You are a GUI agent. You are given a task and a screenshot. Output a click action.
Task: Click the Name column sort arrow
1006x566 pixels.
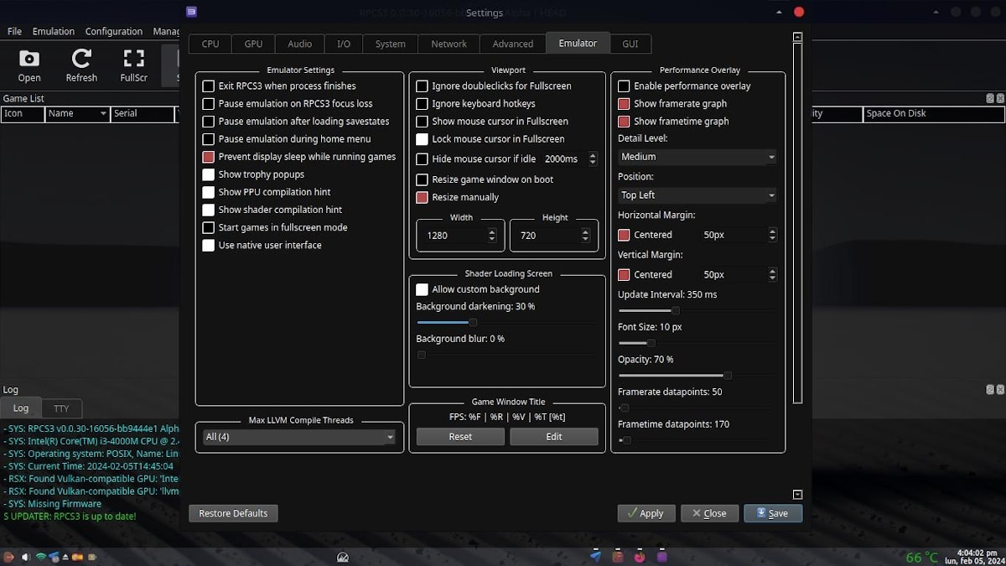pos(103,114)
